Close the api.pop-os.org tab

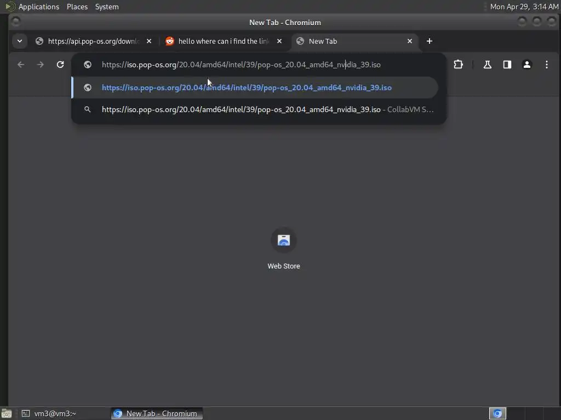(149, 41)
